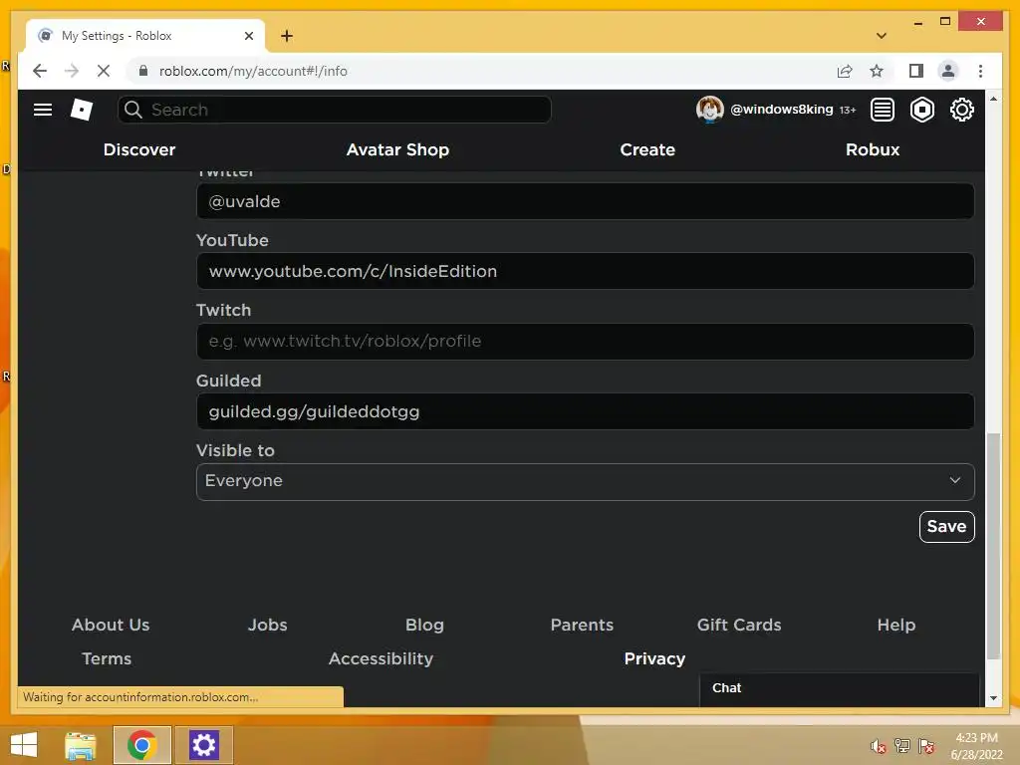The height and width of the screenshot is (765, 1020).
Task: Open the Help footer link
Action: tap(895, 625)
